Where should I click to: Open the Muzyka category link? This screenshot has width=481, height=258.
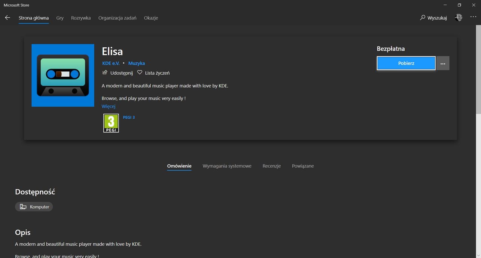click(x=136, y=63)
